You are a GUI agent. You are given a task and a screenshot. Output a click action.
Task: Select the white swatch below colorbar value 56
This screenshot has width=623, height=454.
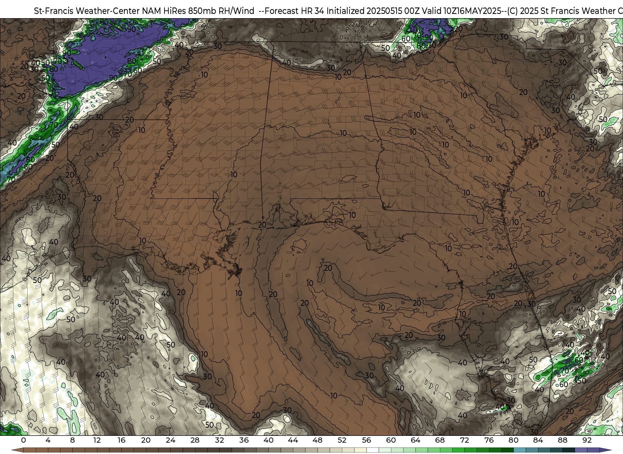click(373, 450)
